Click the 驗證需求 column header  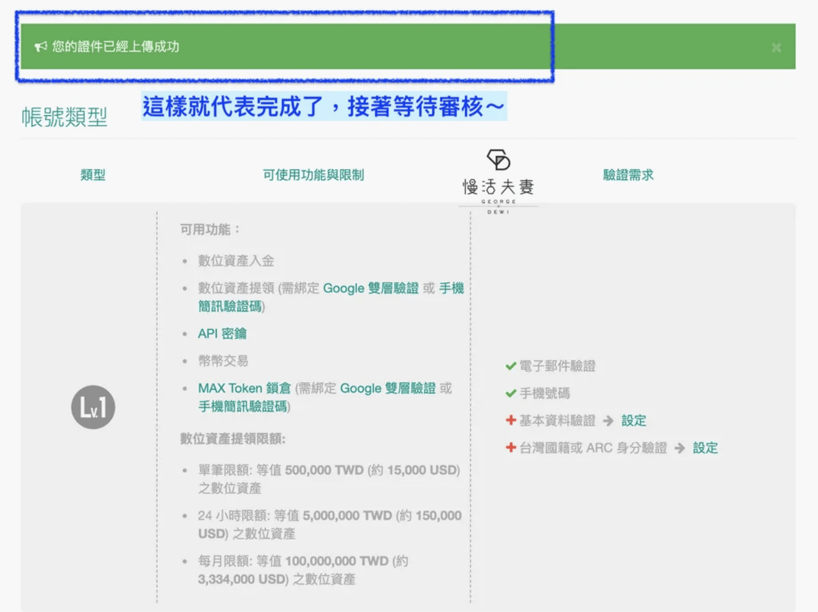click(x=628, y=175)
